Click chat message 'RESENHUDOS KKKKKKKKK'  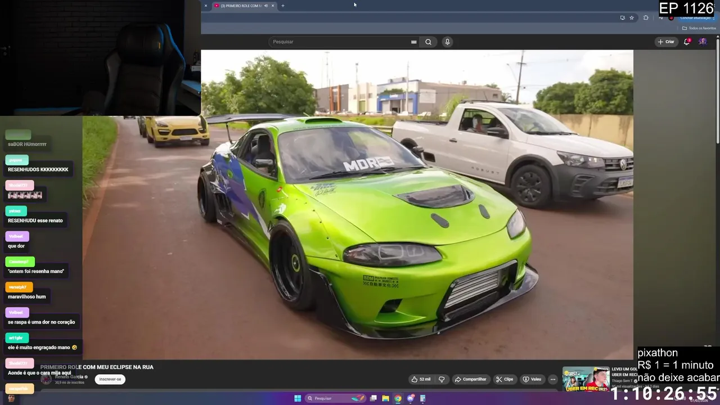click(38, 169)
